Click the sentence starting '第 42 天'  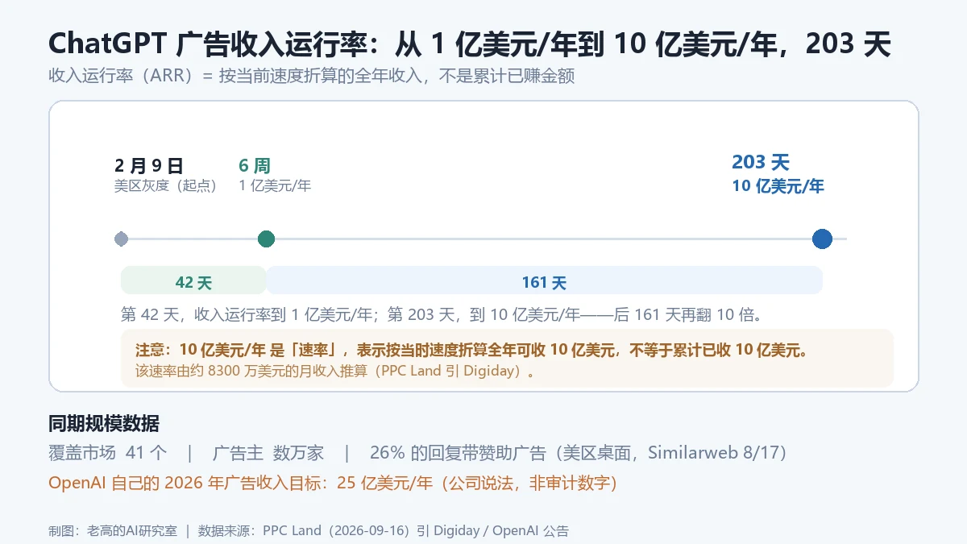pos(442,314)
